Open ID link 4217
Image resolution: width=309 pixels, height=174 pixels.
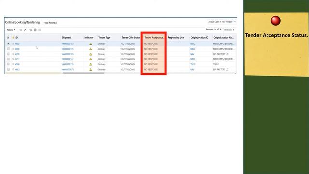point(17,59)
